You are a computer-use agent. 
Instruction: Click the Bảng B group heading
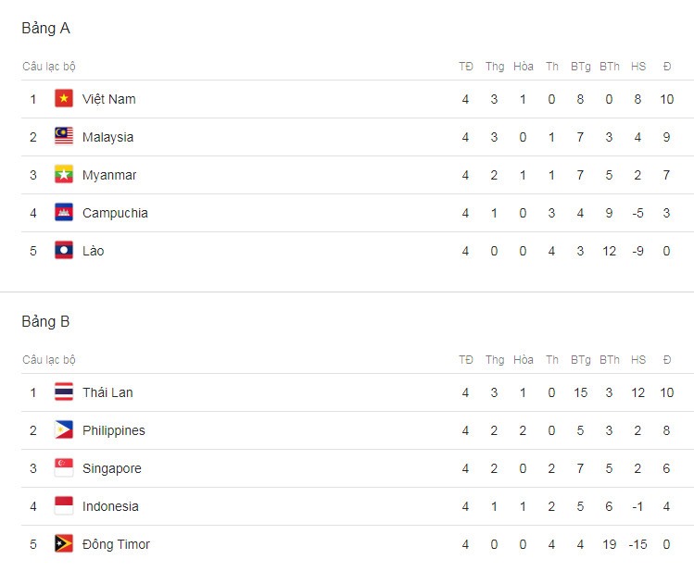point(45,321)
